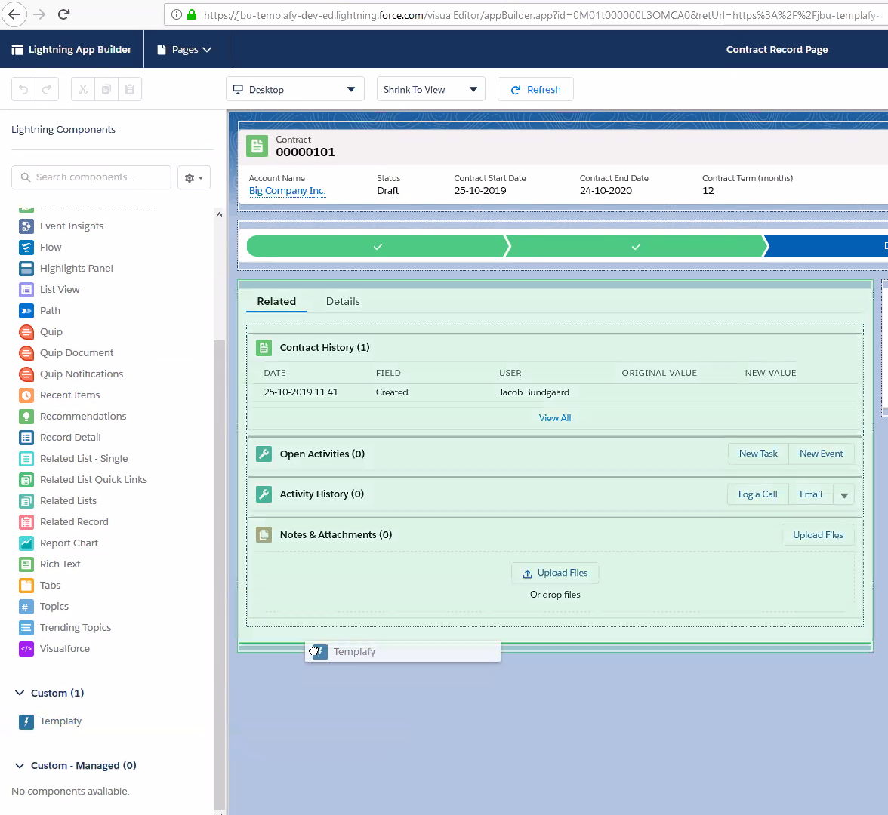Viewport: 888px width, 815px height.
Task: Open the Big Company Inc. account link
Action: click(x=287, y=192)
